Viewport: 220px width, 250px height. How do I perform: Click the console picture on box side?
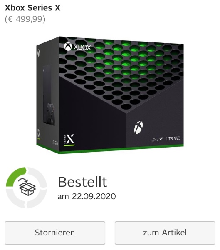47,94
